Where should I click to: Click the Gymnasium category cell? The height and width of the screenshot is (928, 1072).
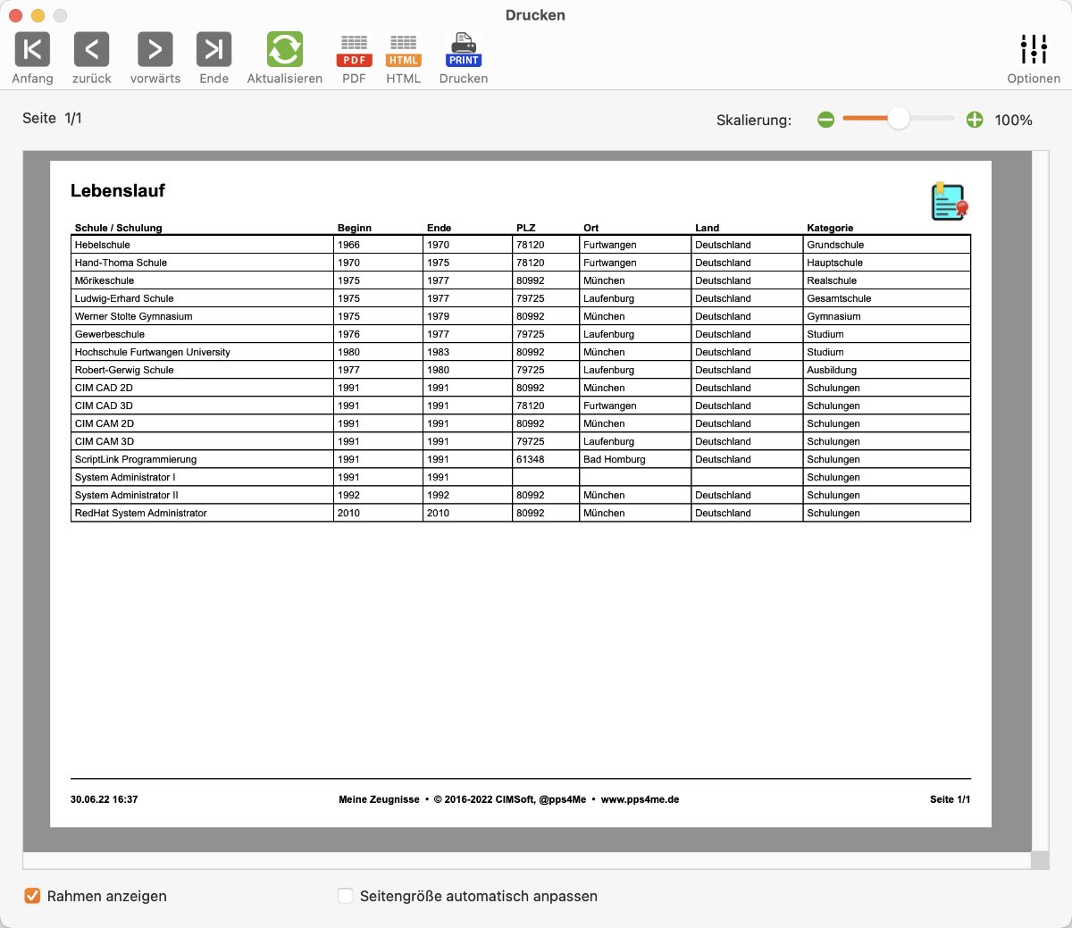point(886,316)
